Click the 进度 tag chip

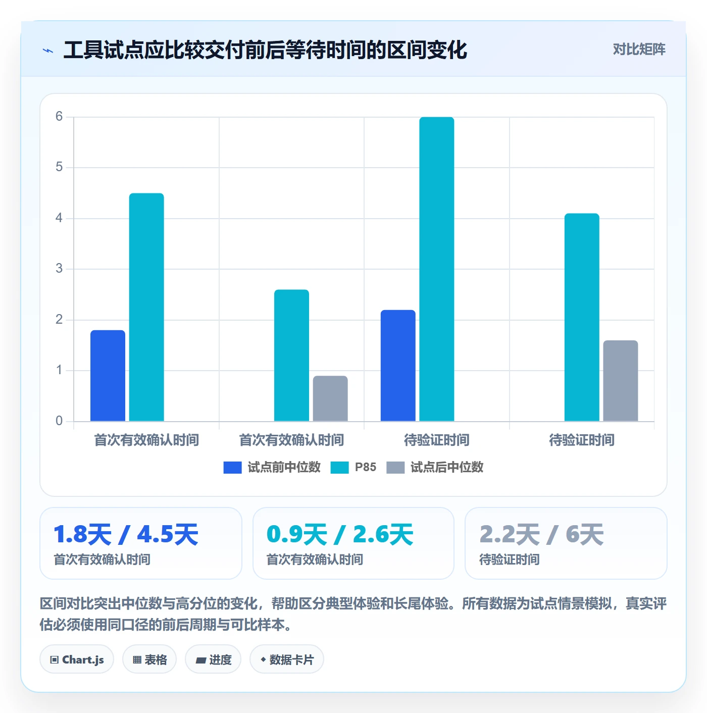point(213,659)
